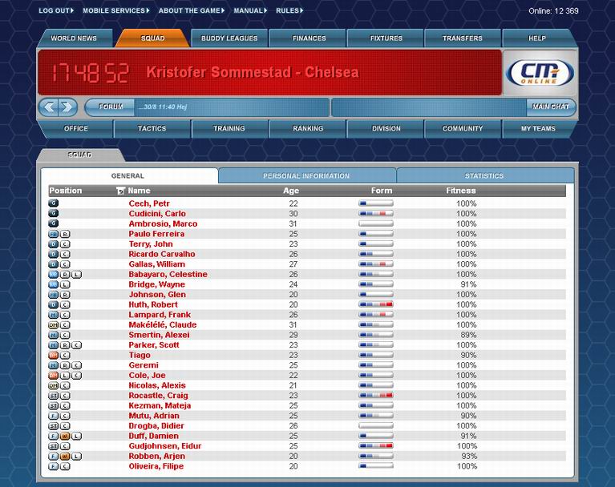Screen dimensions: 615x487
Task: Open the Forum button
Action: pos(111,107)
